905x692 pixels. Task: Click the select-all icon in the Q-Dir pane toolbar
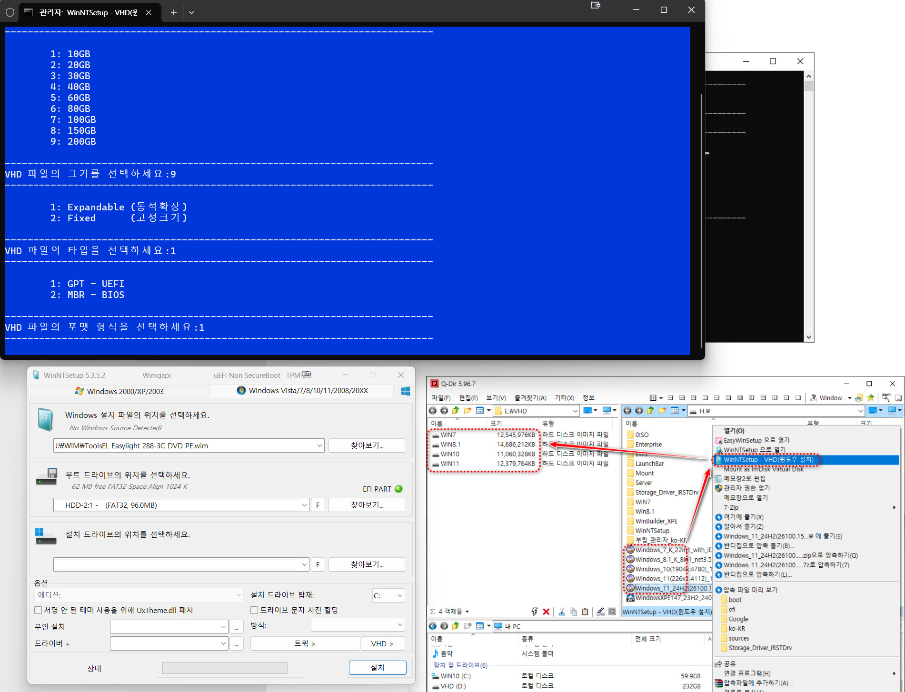click(612, 612)
